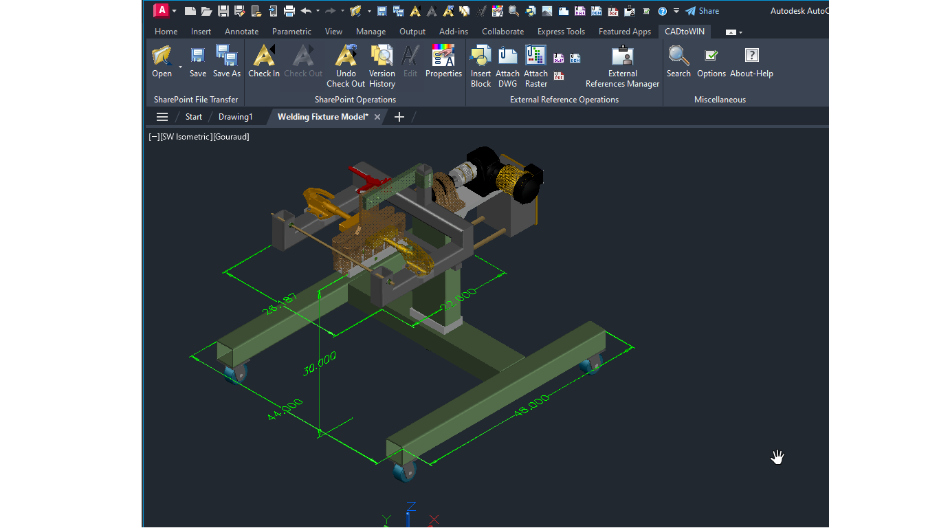Image resolution: width=939 pixels, height=528 pixels.
Task: Add a new drawing tab with plus
Action: (x=399, y=117)
